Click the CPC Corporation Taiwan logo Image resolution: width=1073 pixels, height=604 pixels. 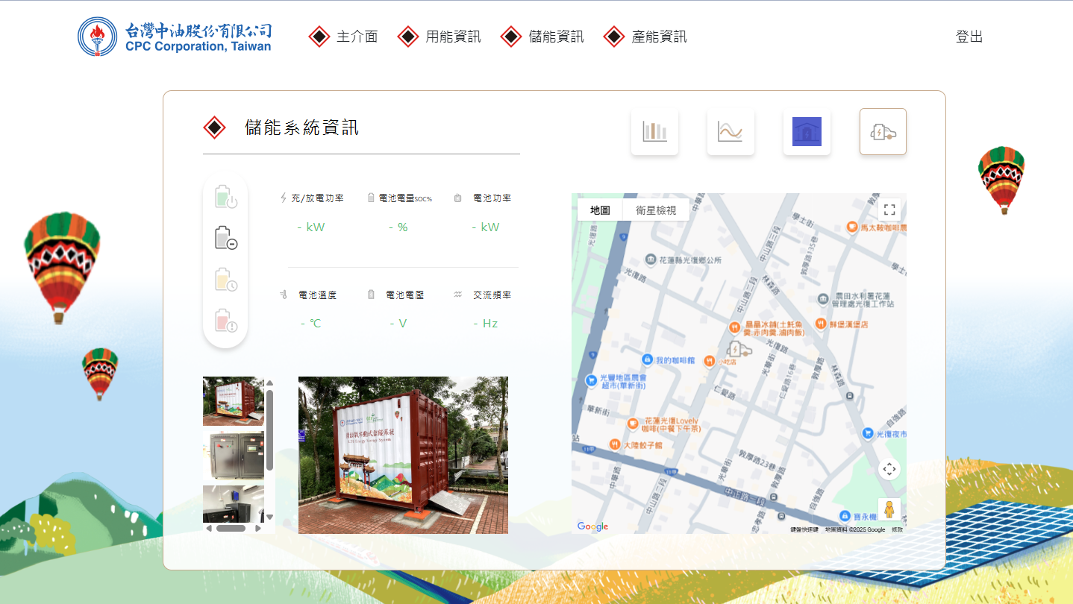(175, 37)
